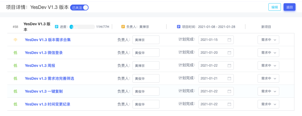The width and height of the screenshot is (302, 116).
Task: Open the YesDev v1.3 周报 link
Action: pos(40,65)
